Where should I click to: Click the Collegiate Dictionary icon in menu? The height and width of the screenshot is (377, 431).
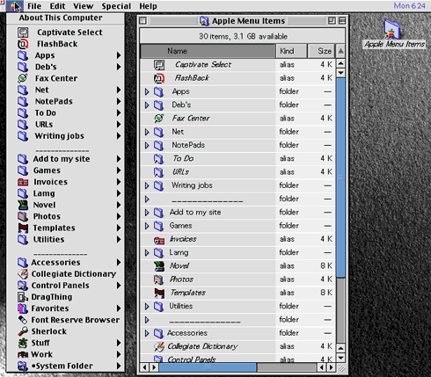(23, 274)
